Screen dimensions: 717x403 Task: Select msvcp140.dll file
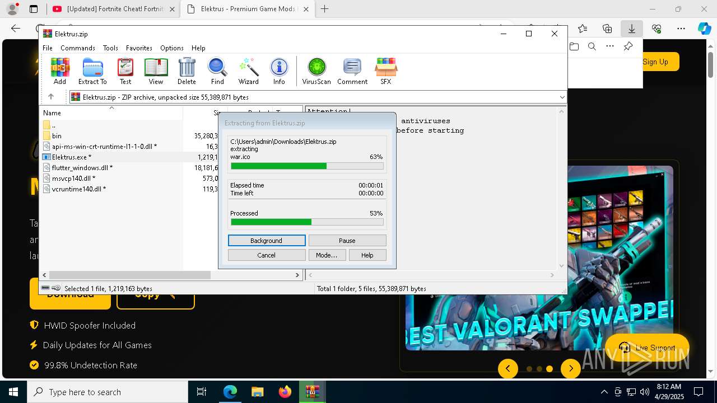click(73, 179)
